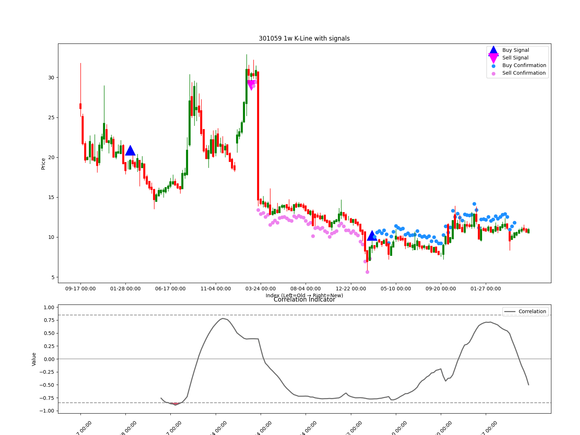Click the magenta Sell Signal triangle in legend
Image resolution: width=580 pixels, height=435 pixels.
[x=493, y=58]
